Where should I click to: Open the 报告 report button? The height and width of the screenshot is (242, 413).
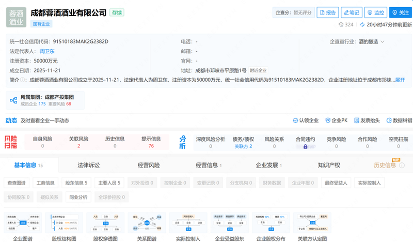328,12
